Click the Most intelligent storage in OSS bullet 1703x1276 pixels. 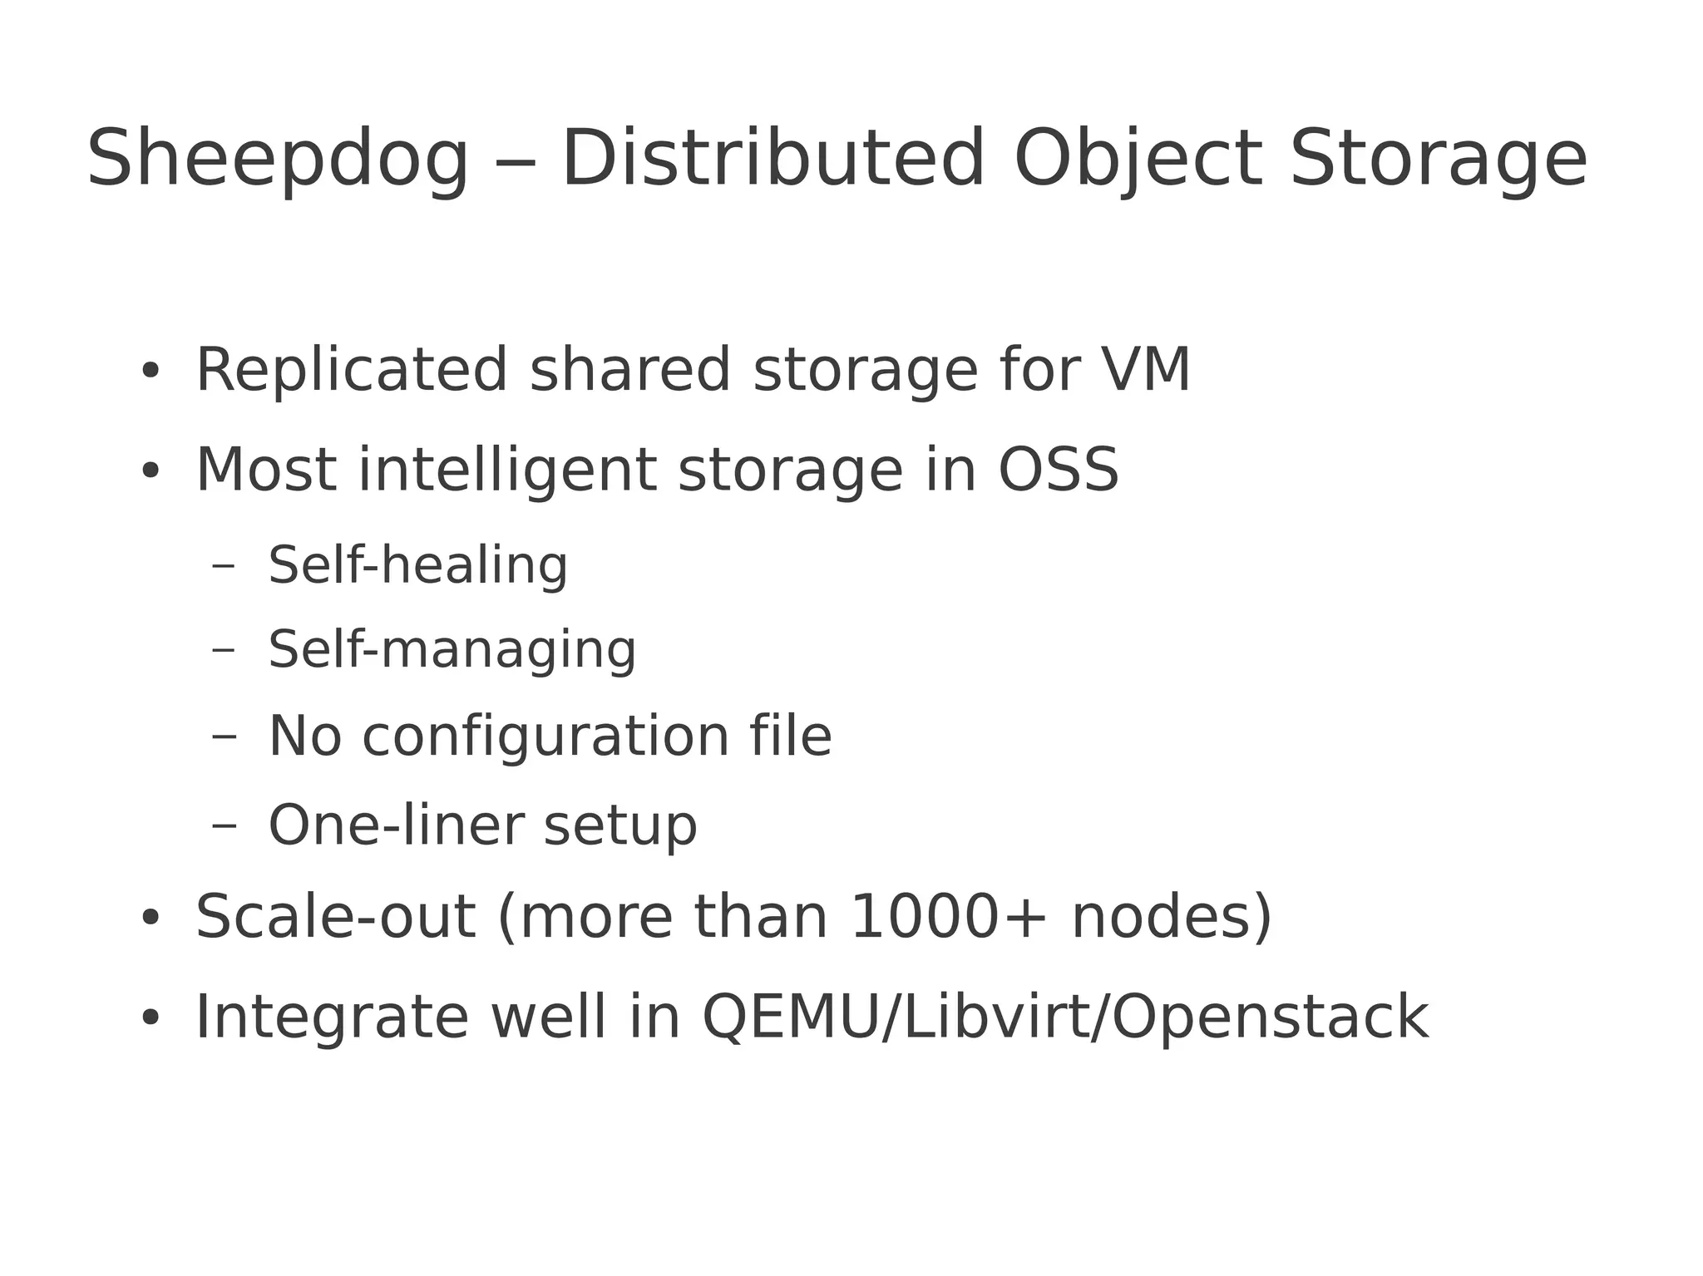pyautogui.click(x=657, y=470)
